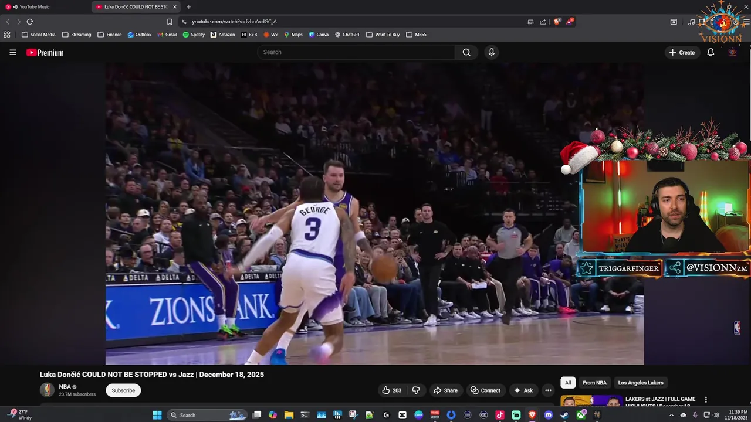
Task: Open the Brave Shields icon
Action: (x=557, y=22)
